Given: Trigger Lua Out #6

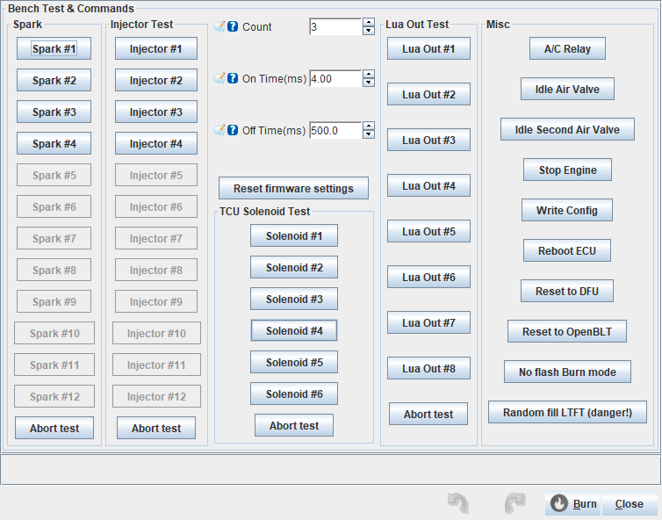Looking at the screenshot, I should click(x=429, y=277).
